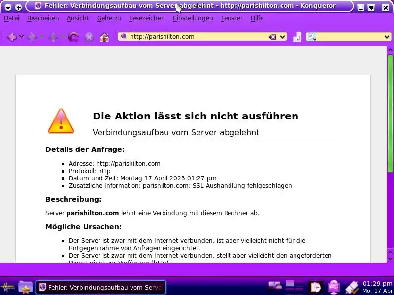Click the scroll up arrow at the scrollbar top
This screenshot has width=394, height=295.
click(x=390, y=50)
